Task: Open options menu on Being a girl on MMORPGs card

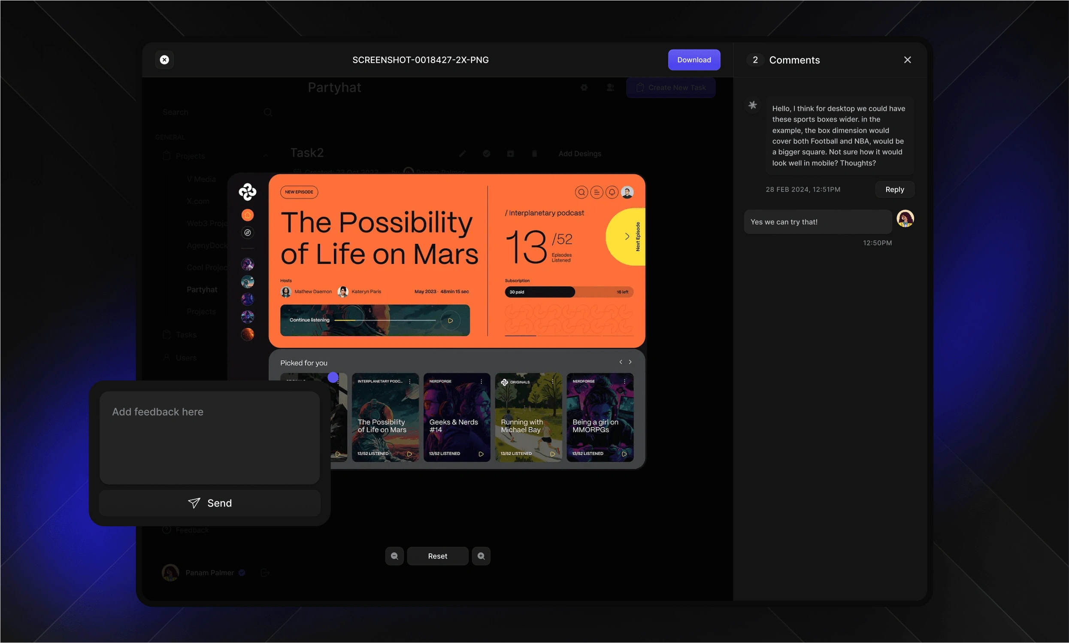Action: click(624, 382)
